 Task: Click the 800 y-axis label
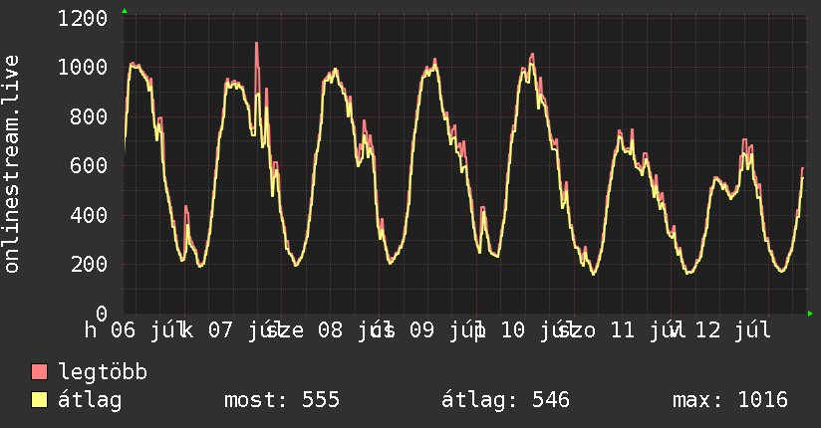(x=89, y=116)
